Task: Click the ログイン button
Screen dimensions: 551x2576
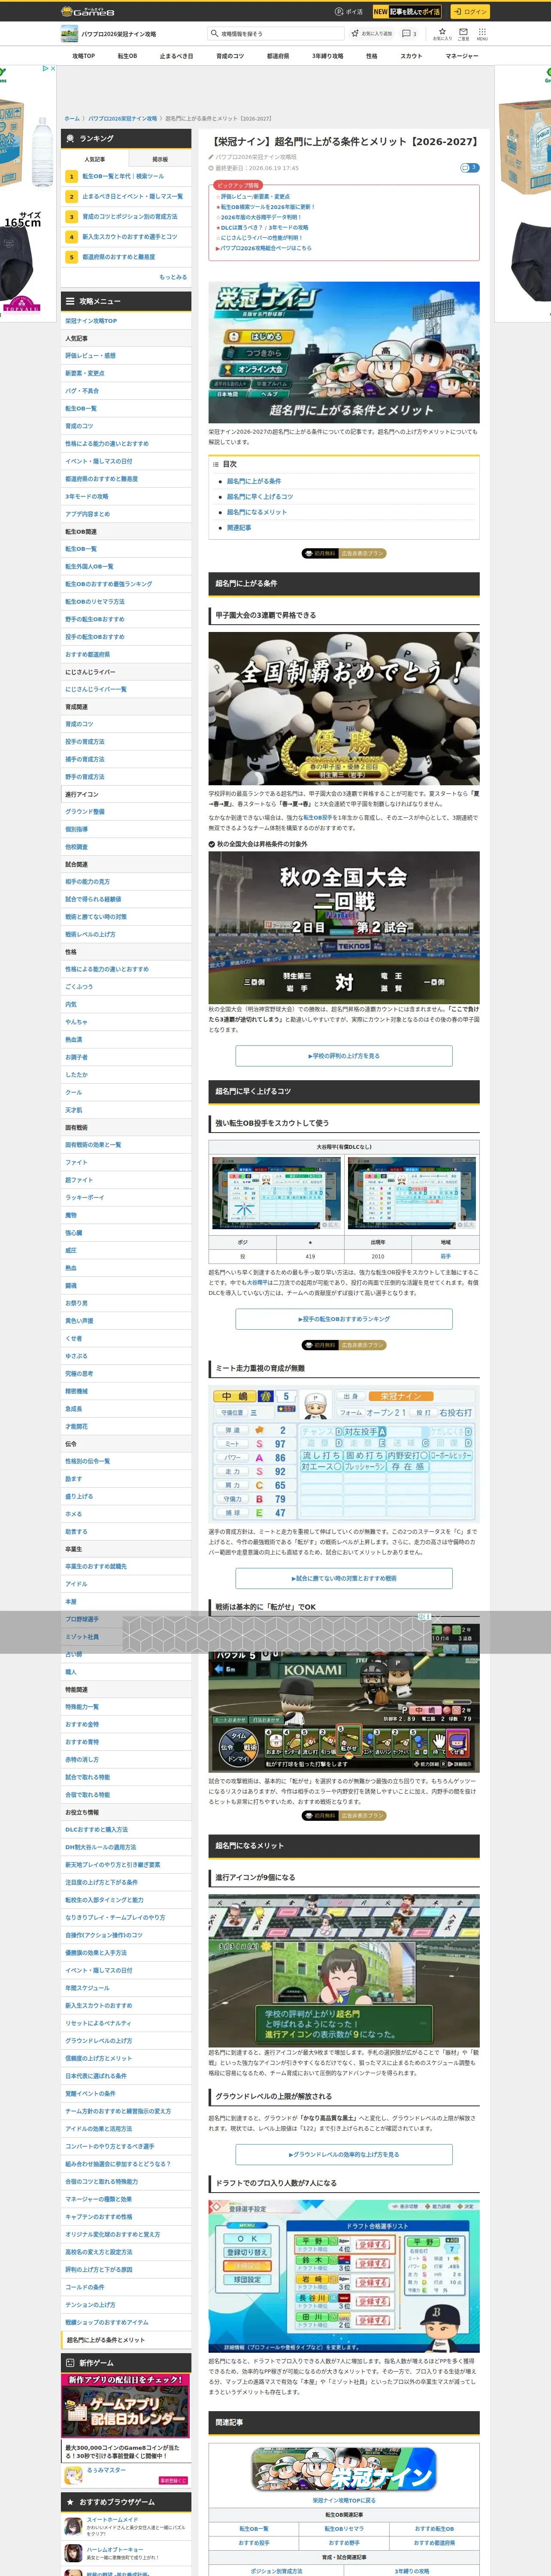Action: 469,12
